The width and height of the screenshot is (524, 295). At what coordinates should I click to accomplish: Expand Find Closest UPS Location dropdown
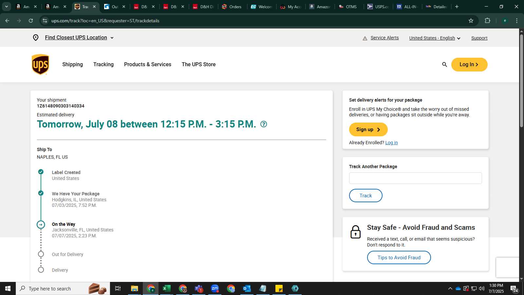(79, 38)
